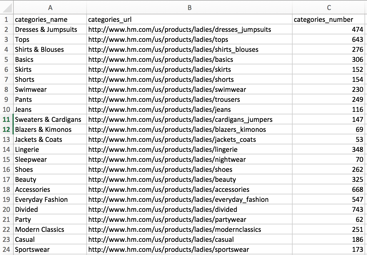Select column A header
The height and width of the screenshot is (255, 367).
tap(50, 8)
